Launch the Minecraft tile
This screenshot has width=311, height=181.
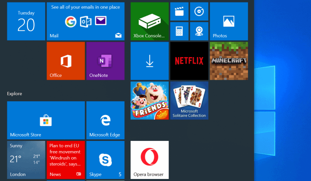coord(229,61)
